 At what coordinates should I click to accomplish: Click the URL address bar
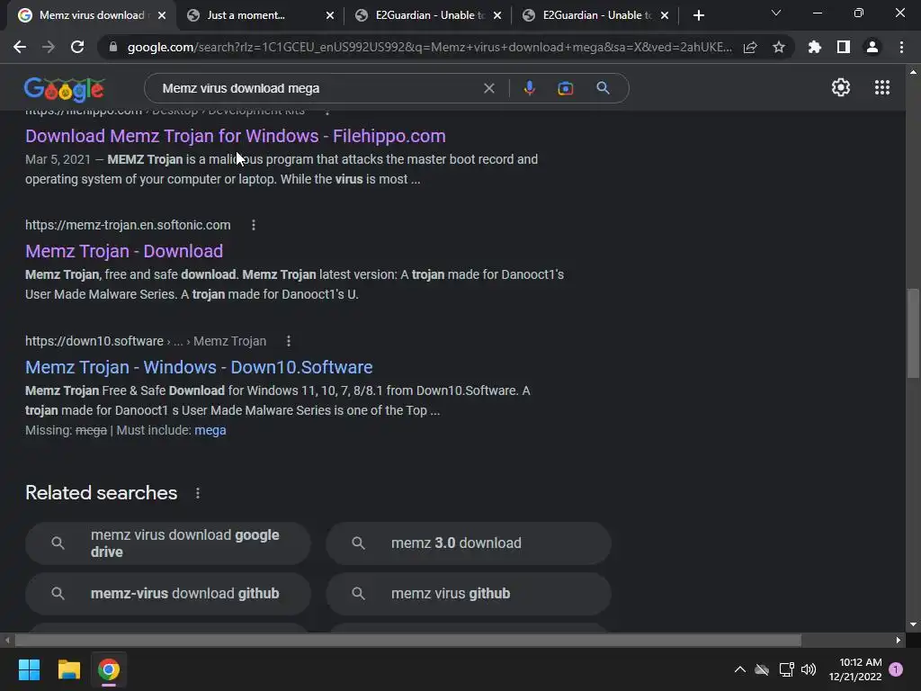(429, 47)
